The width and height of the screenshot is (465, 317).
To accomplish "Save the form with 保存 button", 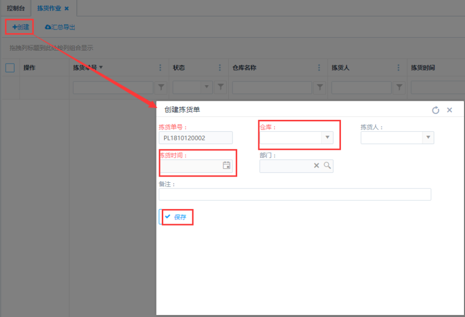I will (x=176, y=217).
